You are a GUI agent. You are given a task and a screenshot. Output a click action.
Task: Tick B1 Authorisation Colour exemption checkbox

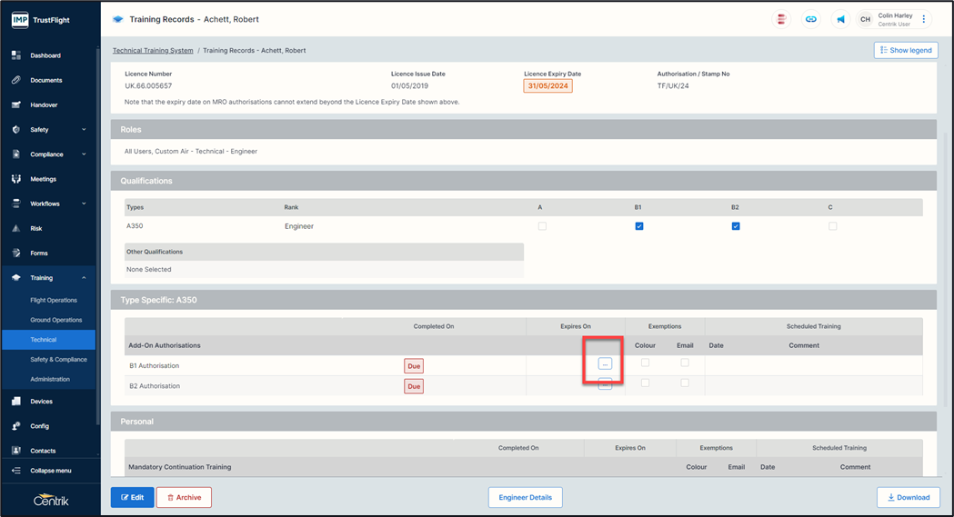click(x=646, y=363)
